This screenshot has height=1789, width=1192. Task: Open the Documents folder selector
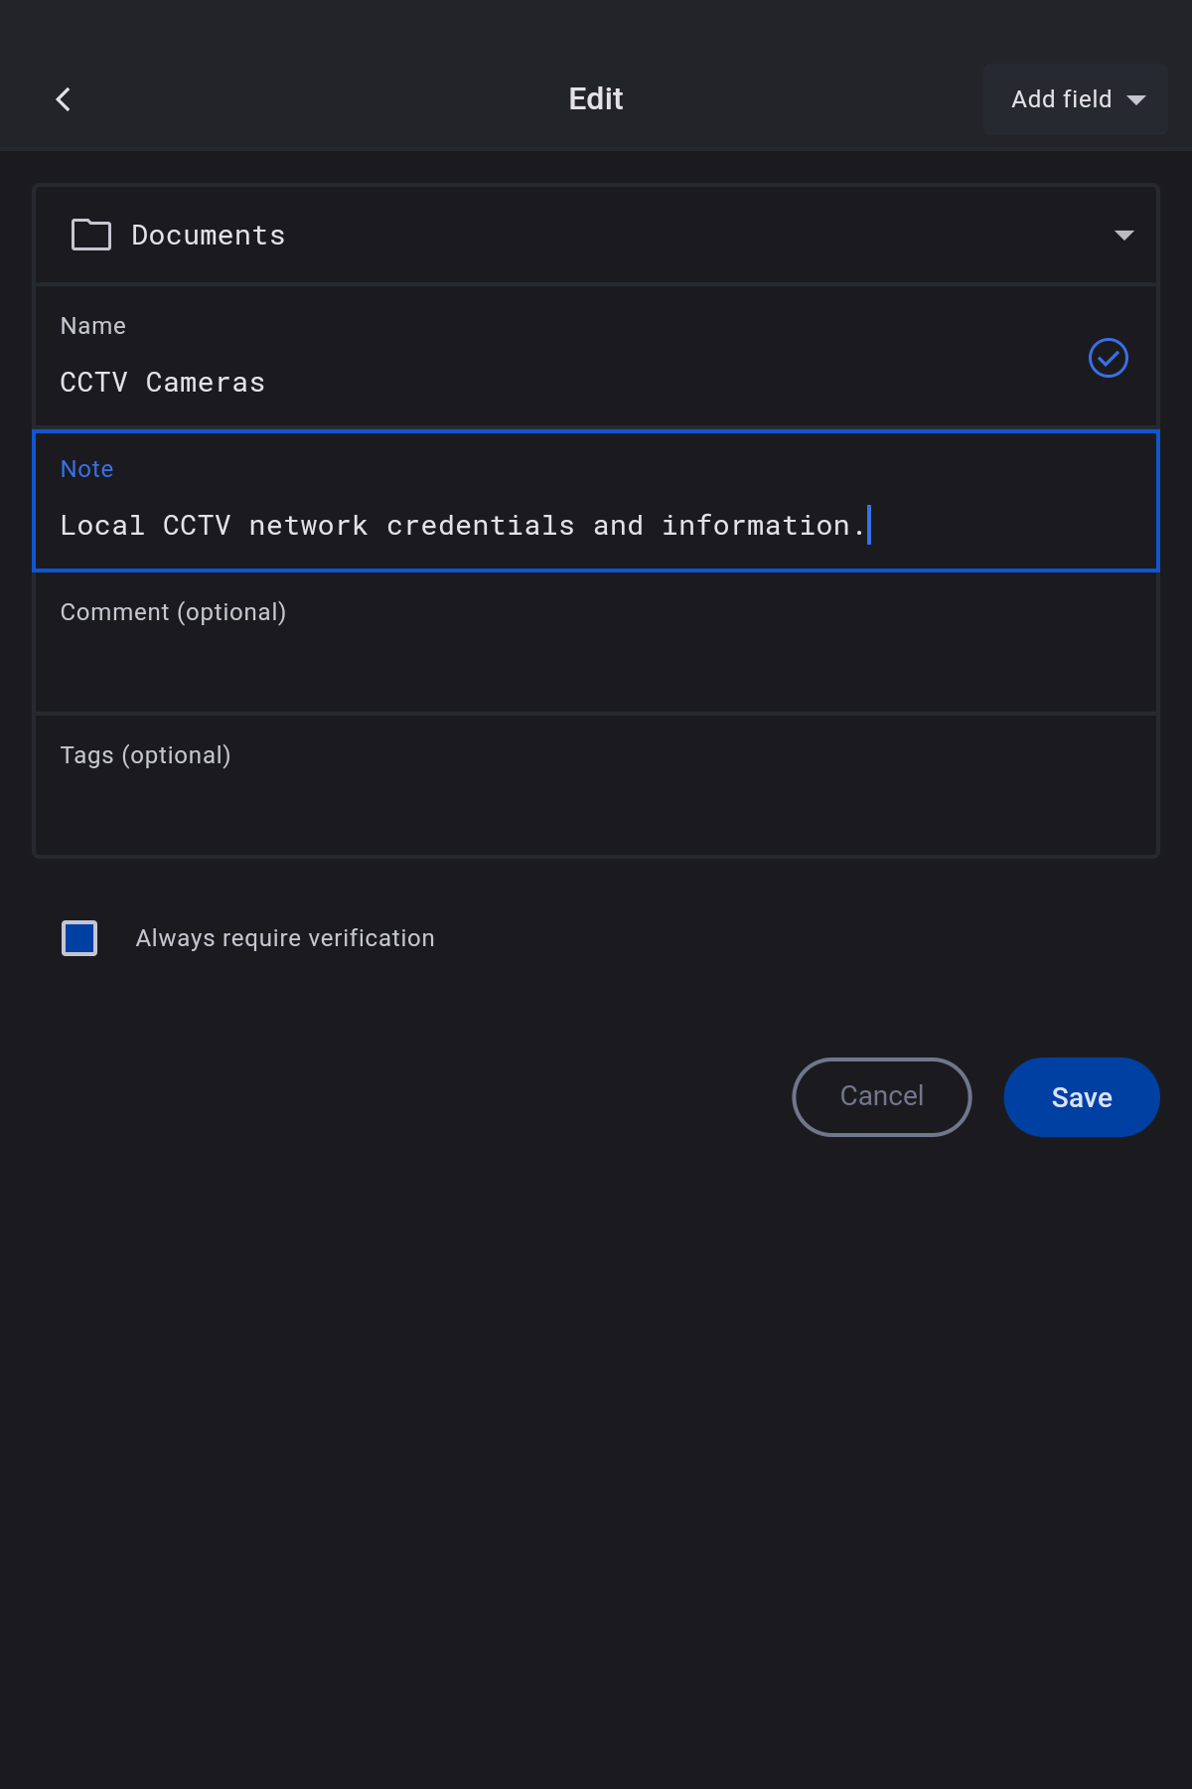[x=596, y=236]
